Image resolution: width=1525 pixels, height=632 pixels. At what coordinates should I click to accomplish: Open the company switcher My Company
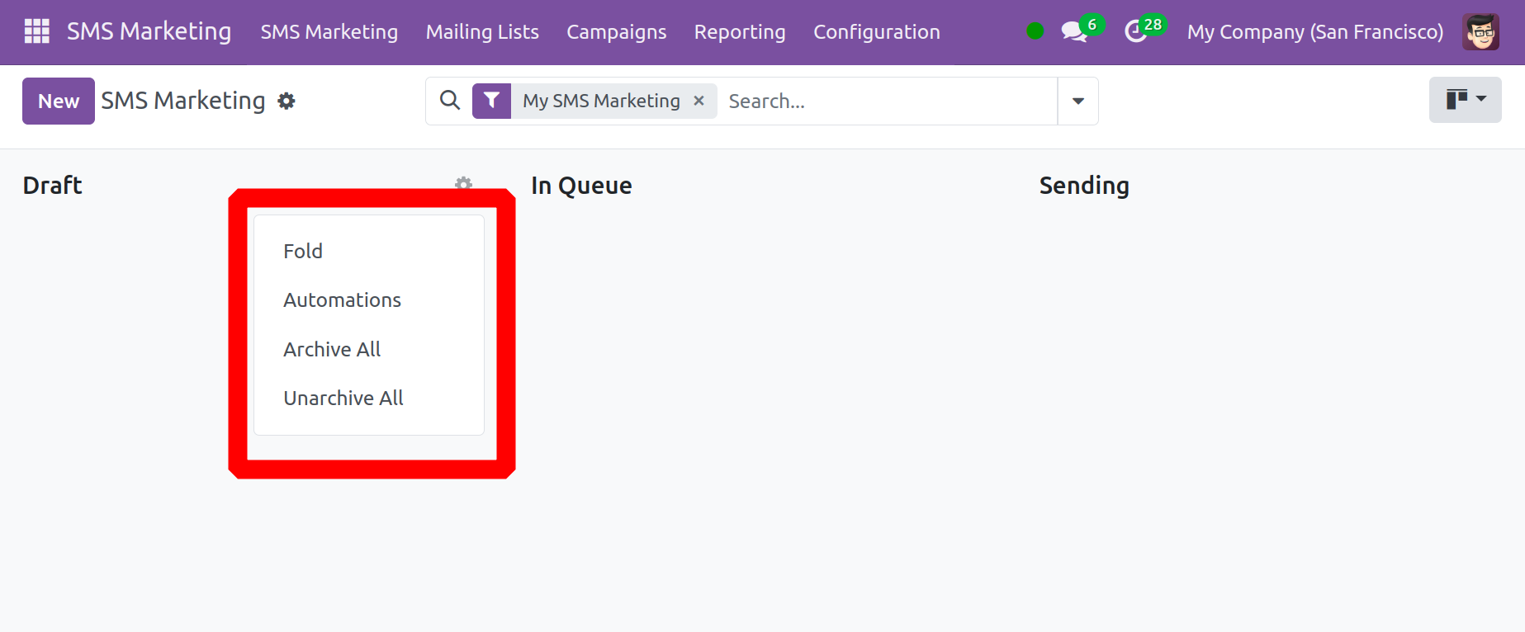click(1314, 32)
